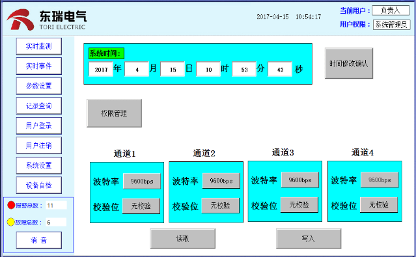Image resolution: width=416 pixels, height=257 pixels.
Task: Click the 消音 mute button
Action: coord(38,240)
